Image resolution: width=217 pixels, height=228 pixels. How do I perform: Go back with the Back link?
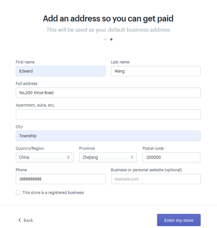click(x=26, y=220)
